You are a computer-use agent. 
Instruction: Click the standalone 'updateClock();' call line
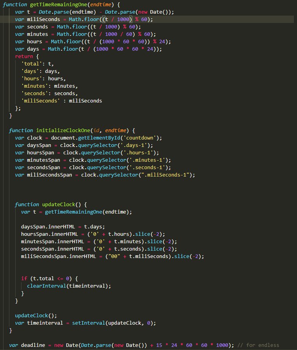[x=36, y=315]
